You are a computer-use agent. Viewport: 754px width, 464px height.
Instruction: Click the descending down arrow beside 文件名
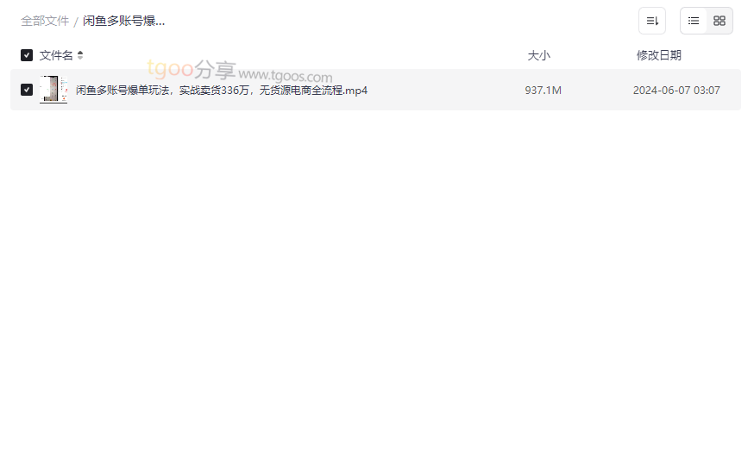click(80, 58)
